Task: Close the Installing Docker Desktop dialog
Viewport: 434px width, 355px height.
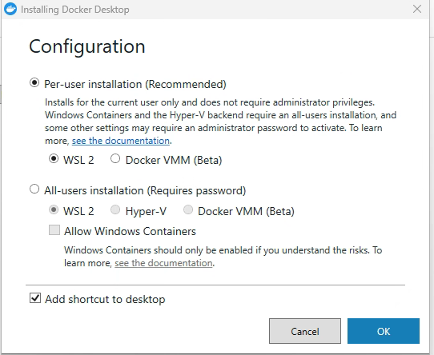Action: 417,9
